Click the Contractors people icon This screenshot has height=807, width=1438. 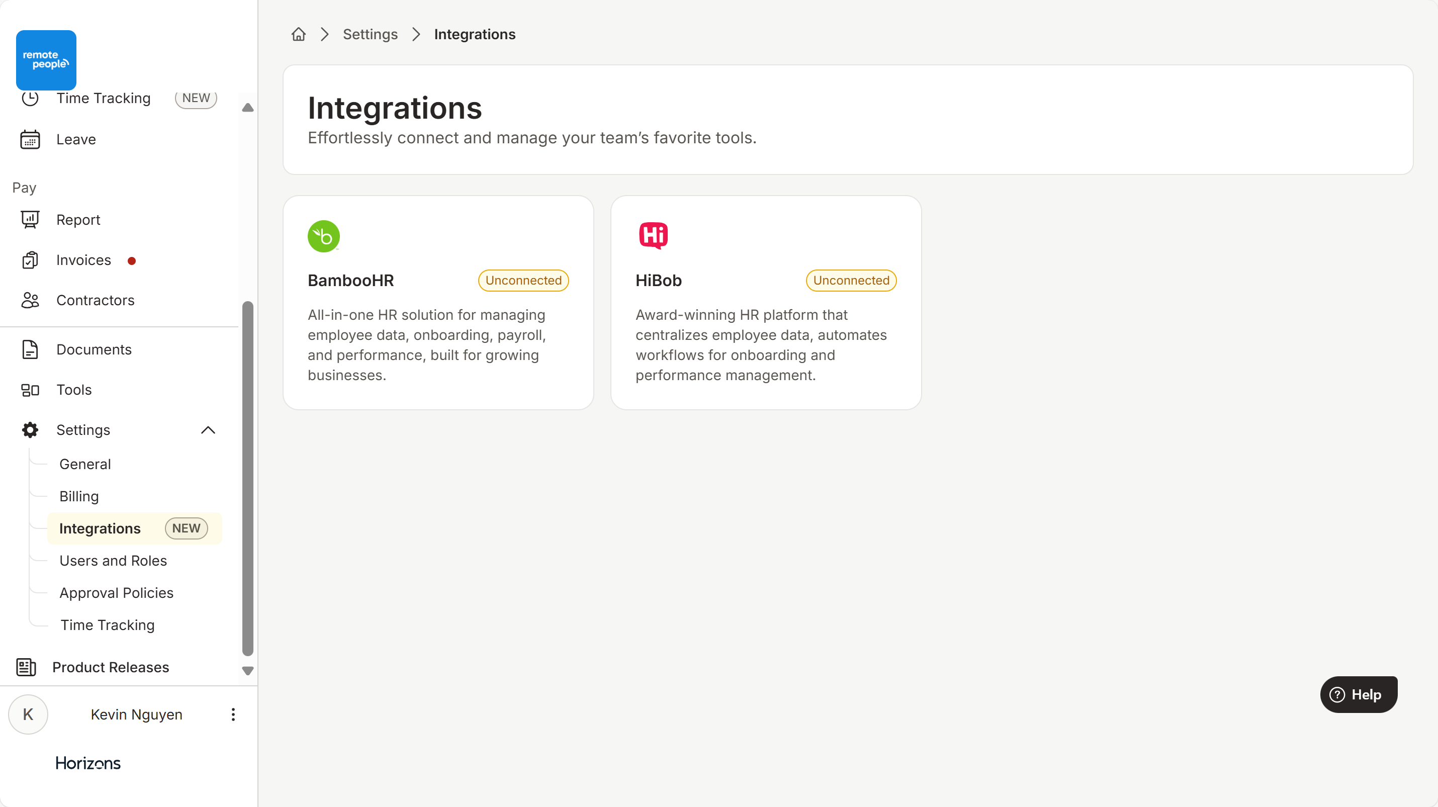30,300
